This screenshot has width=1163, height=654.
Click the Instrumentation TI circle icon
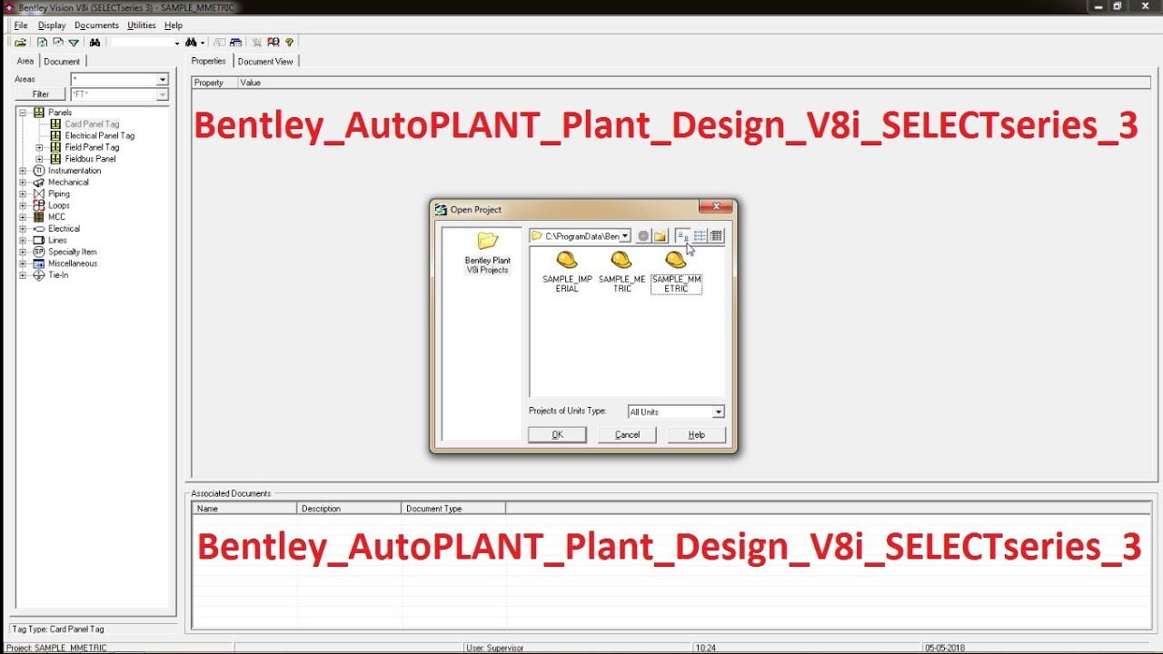pos(39,171)
